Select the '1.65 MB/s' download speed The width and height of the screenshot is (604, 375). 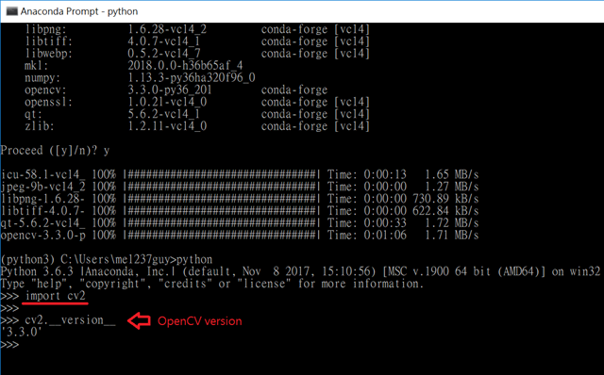click(451, 174)
